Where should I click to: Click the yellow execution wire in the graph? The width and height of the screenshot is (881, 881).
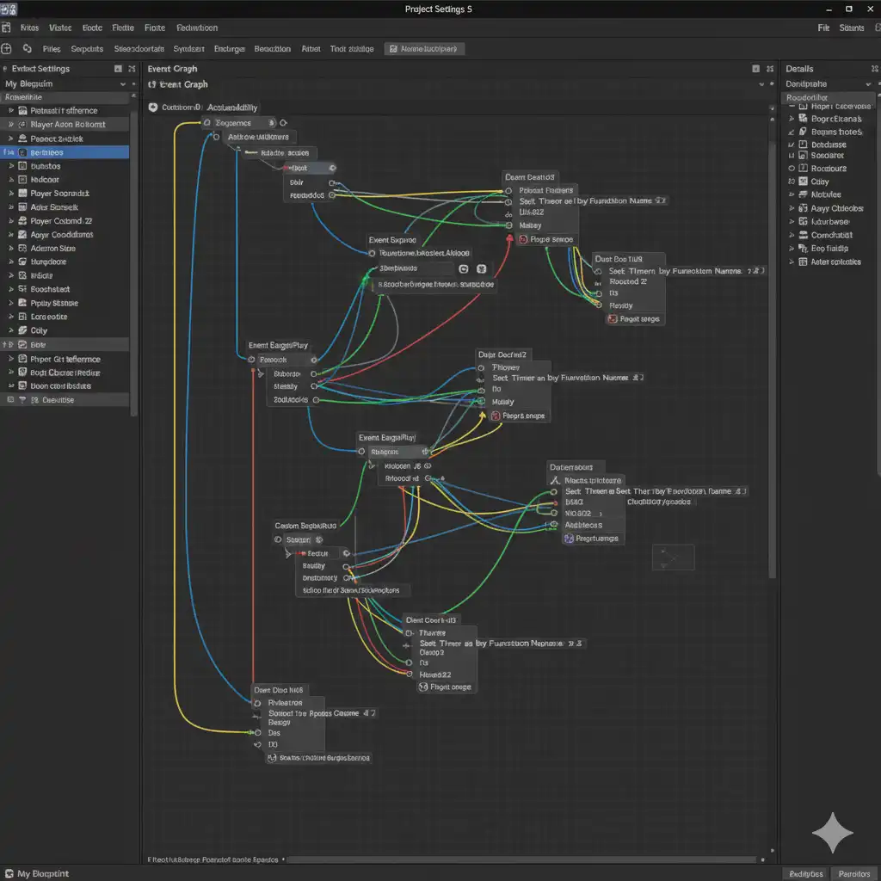(x=176, y=430)
